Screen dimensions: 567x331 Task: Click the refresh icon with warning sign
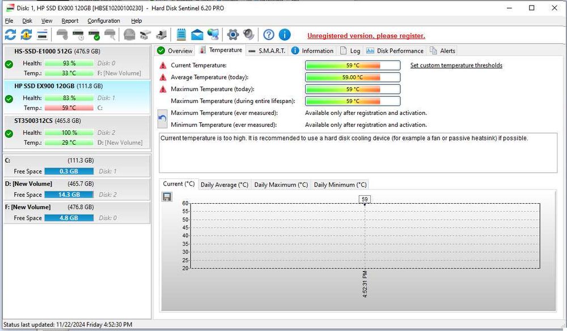click(26, 35)
